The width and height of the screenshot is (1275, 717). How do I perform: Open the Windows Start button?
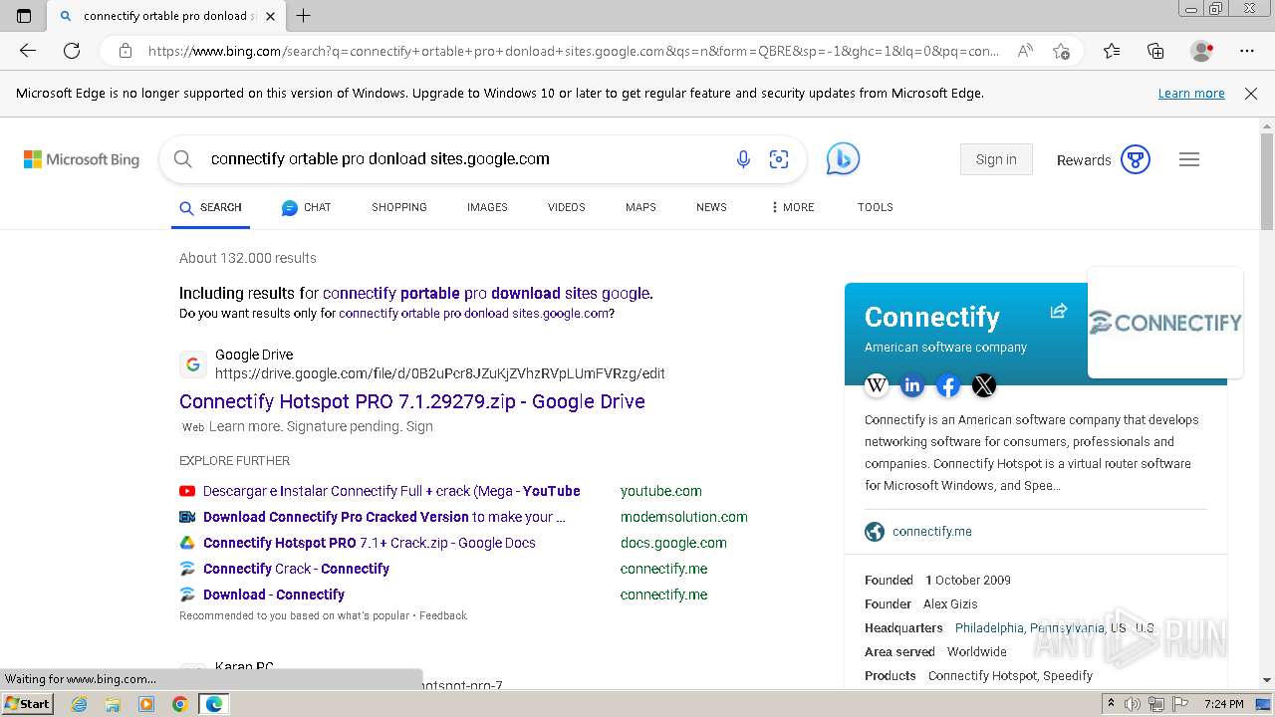(x=28, y=704)
